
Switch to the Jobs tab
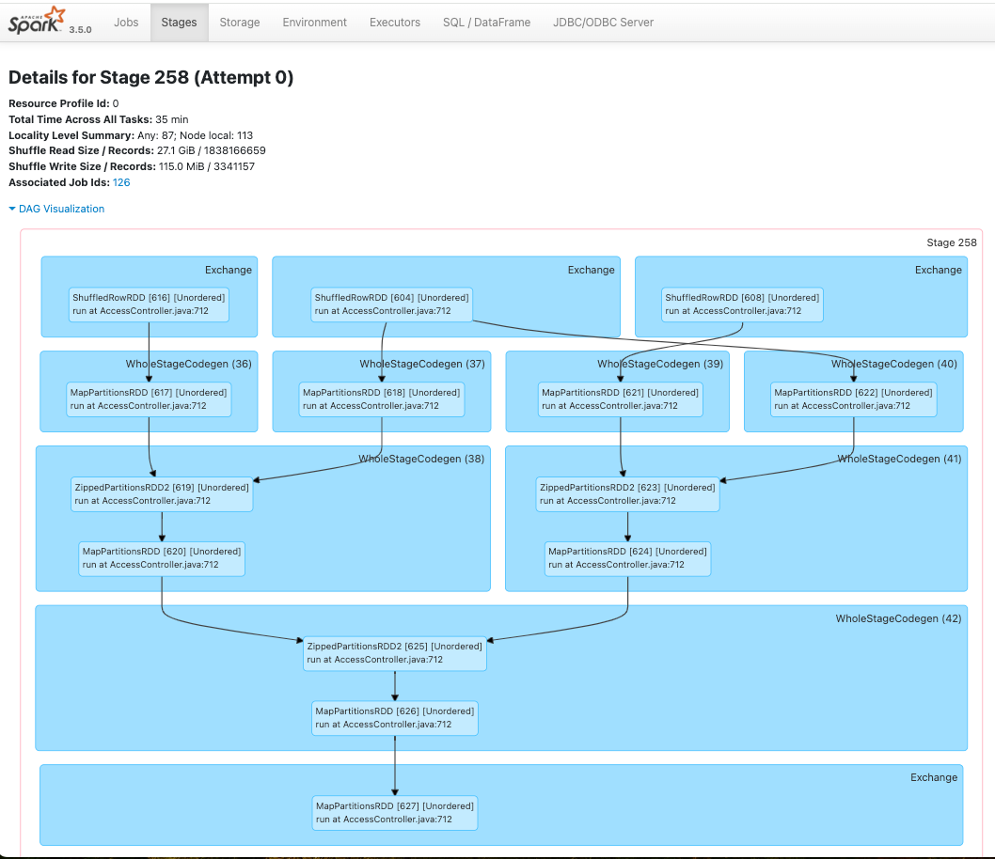click(125, 22)
